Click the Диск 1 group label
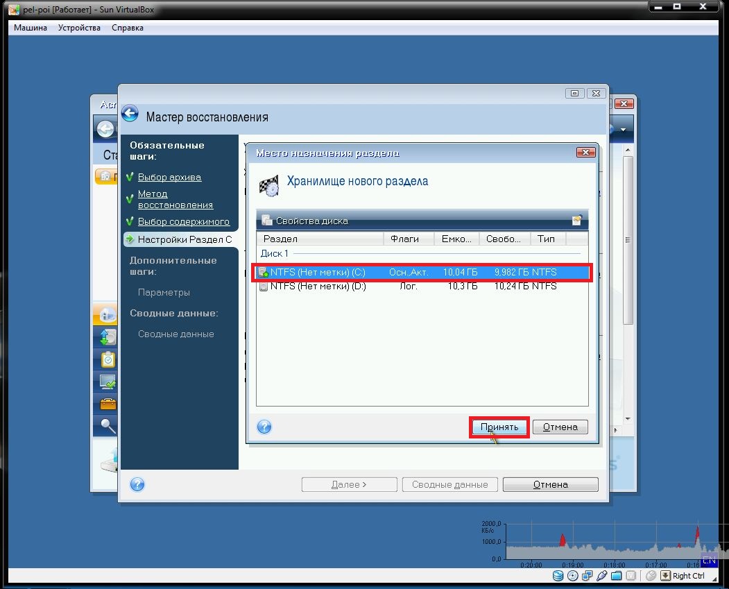The height and width of the screenshot is (589, 729). point(274,253)
